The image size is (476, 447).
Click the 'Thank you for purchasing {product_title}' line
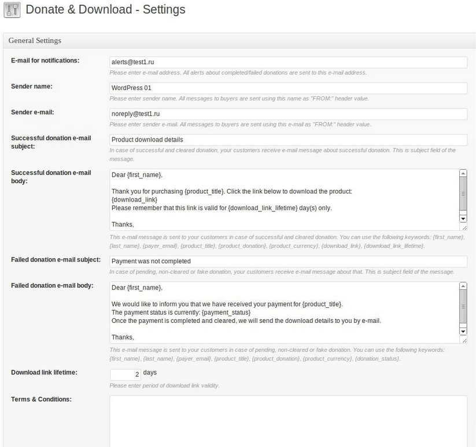pos(231,192)
